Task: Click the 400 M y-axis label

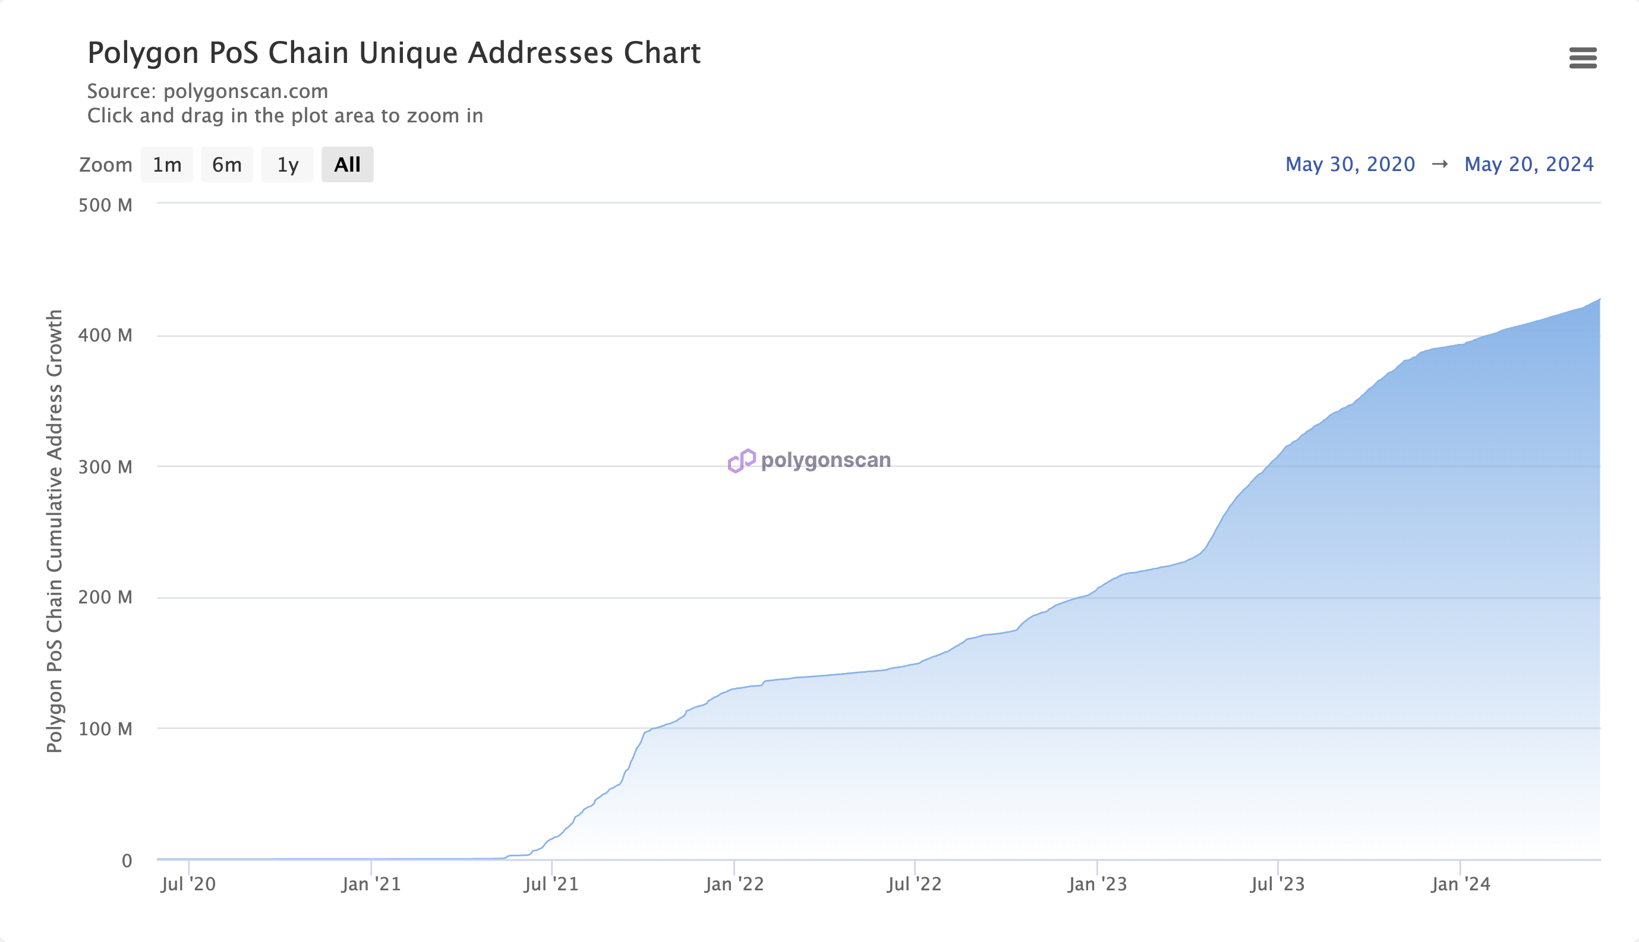Action: point(105,335)
